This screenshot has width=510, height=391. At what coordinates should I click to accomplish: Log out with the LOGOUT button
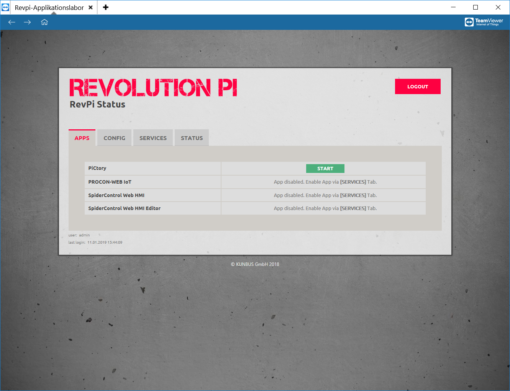coord(418,86)
